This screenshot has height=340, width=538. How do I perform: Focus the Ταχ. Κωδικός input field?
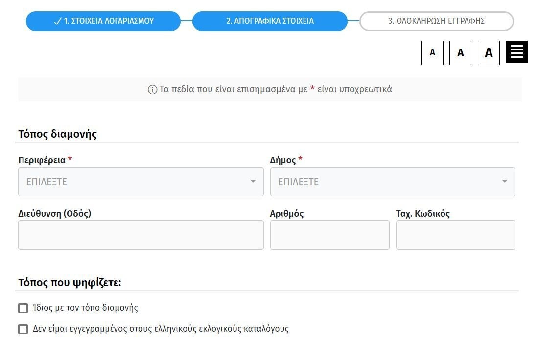[455, 235]
